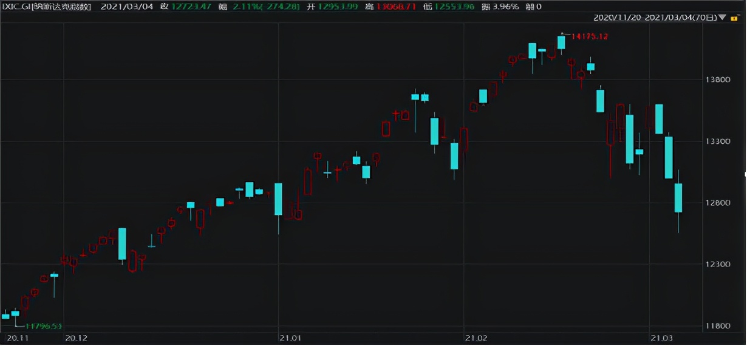Click the IXIC.GI symbol name

[x=47, y=7]
